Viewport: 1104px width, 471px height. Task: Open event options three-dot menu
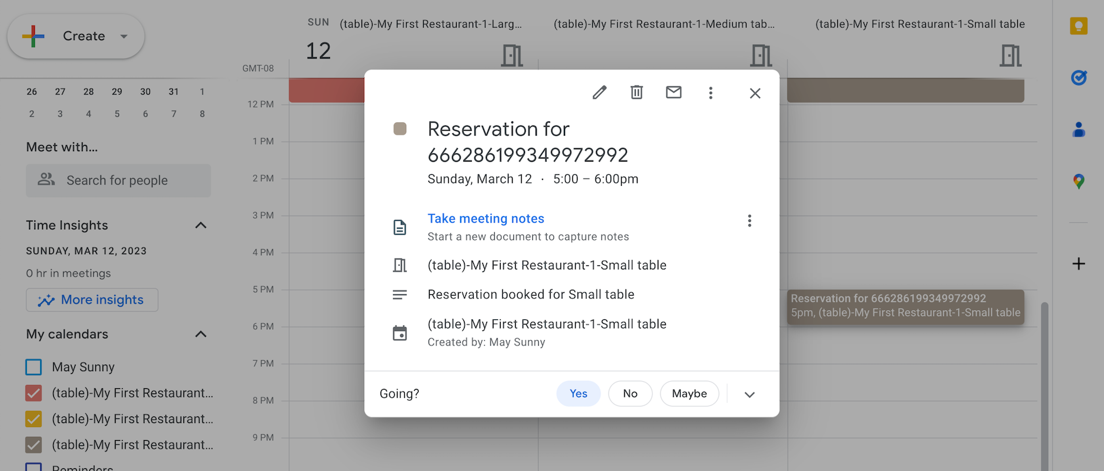click(x=710, y=93)
